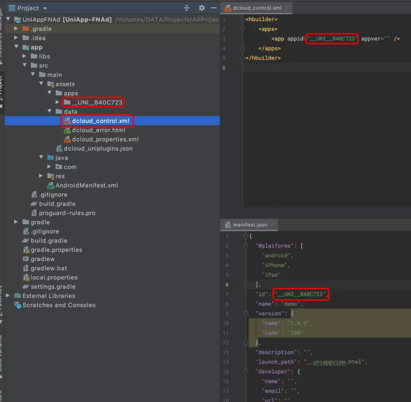
Task: Click the app-level build.gradle file
Action: pyautogui.click(x=57, y=204)
